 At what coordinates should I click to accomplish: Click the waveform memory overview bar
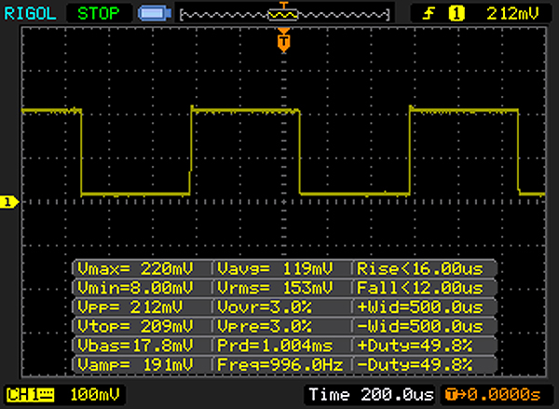pos(285,14)
